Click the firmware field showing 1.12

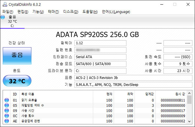click(100, 43)
